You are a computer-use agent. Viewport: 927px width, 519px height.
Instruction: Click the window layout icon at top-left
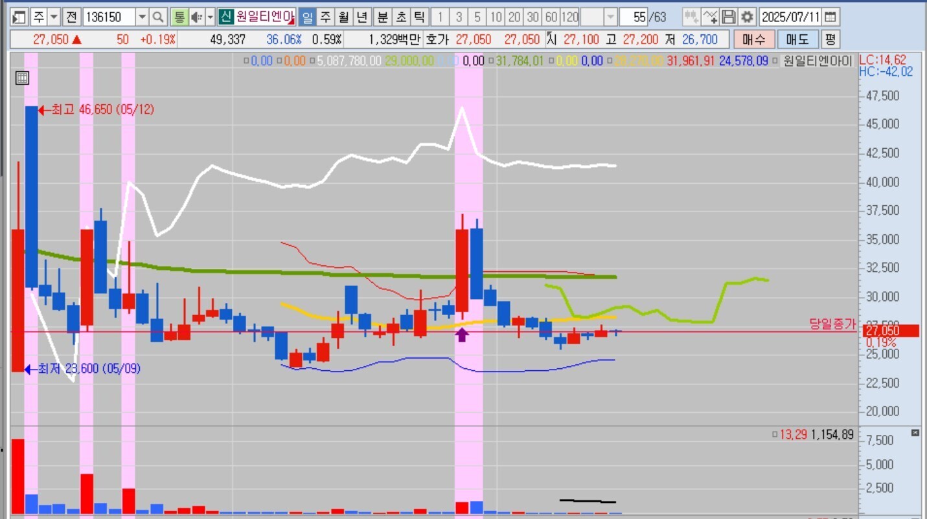19,17
